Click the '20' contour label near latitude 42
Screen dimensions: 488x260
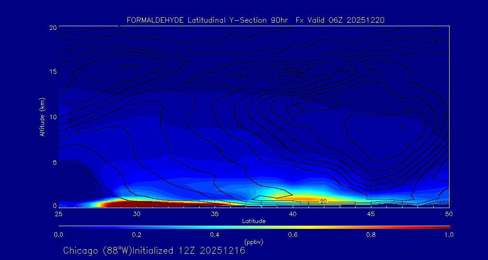323,201
